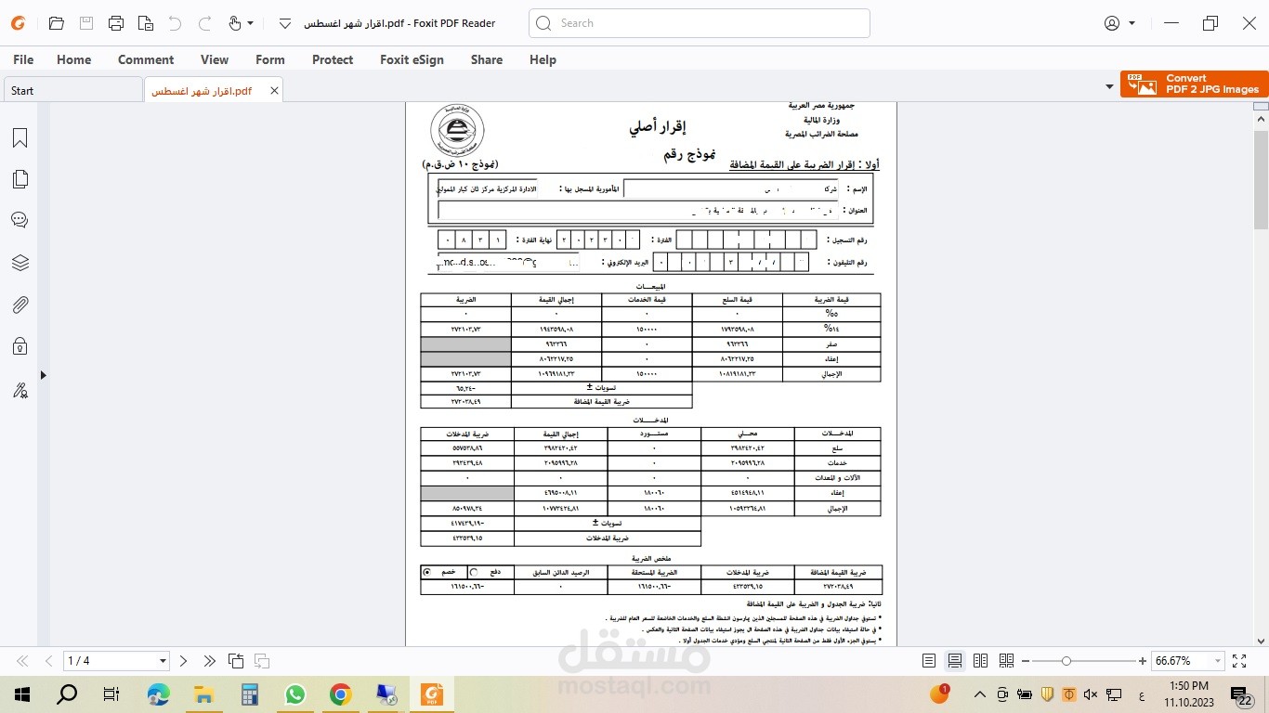Viewport: 1269px width, 713px height.
Task: Click in the Search box
Action: tap(700, 23)
